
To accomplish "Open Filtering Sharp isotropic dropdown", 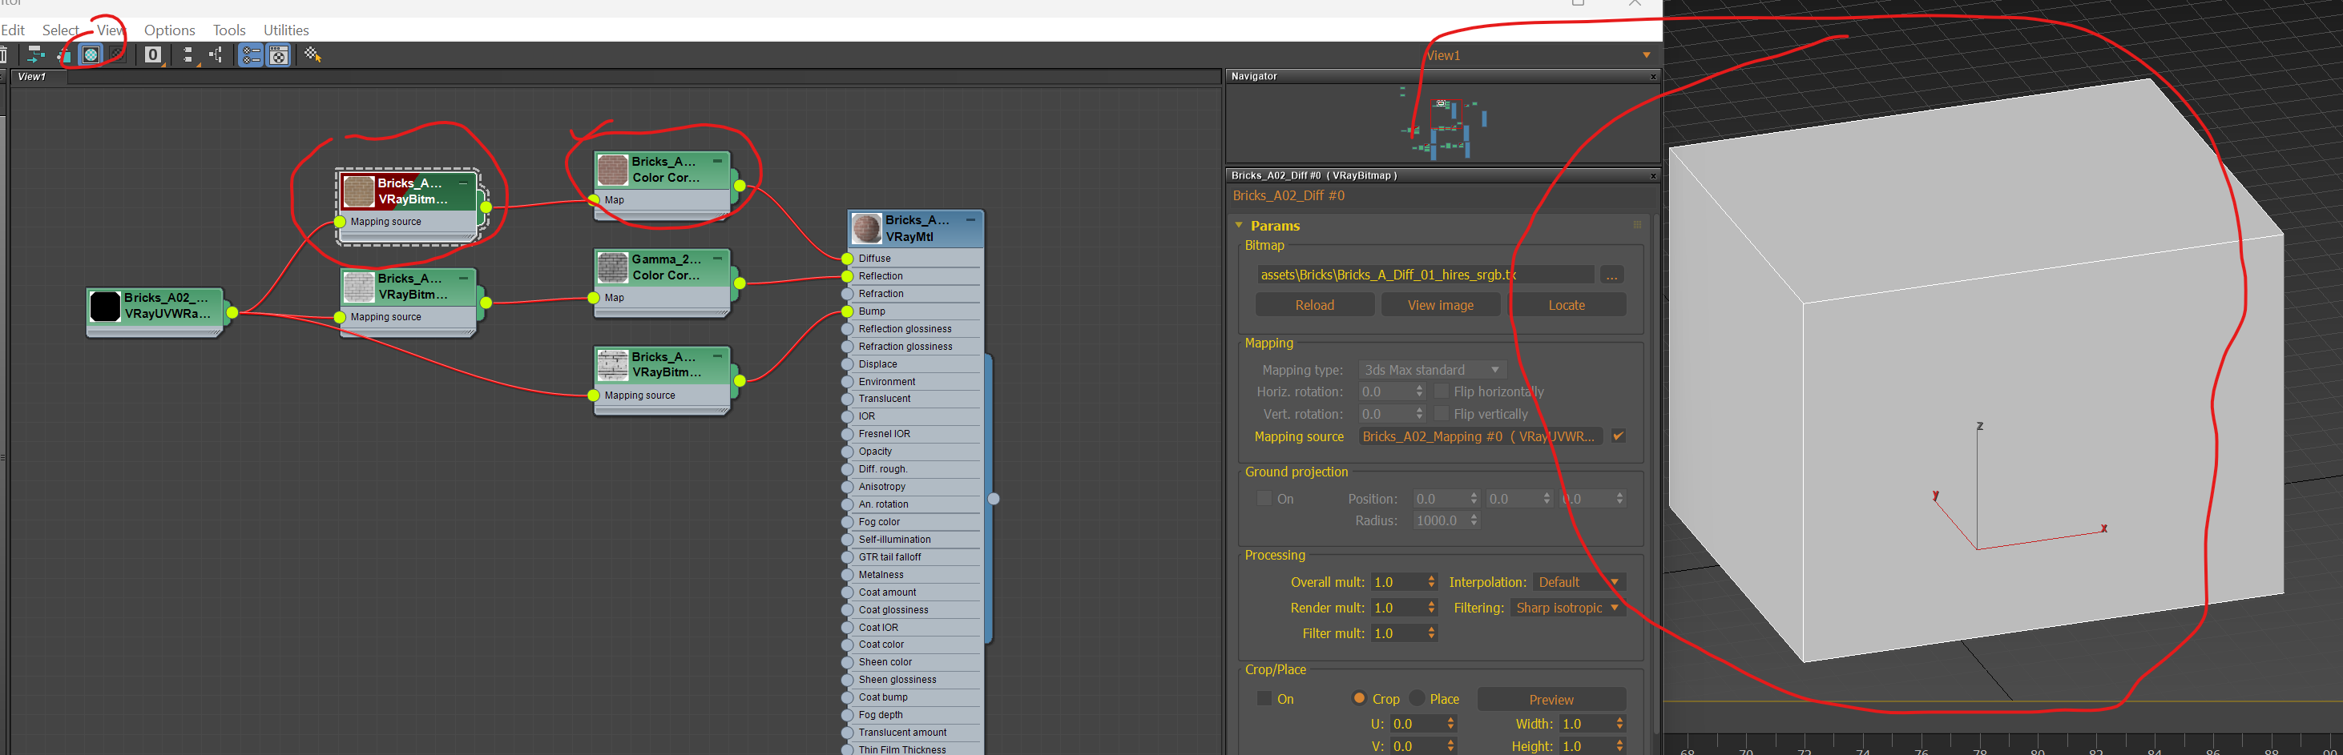I will pos(1568,608).
